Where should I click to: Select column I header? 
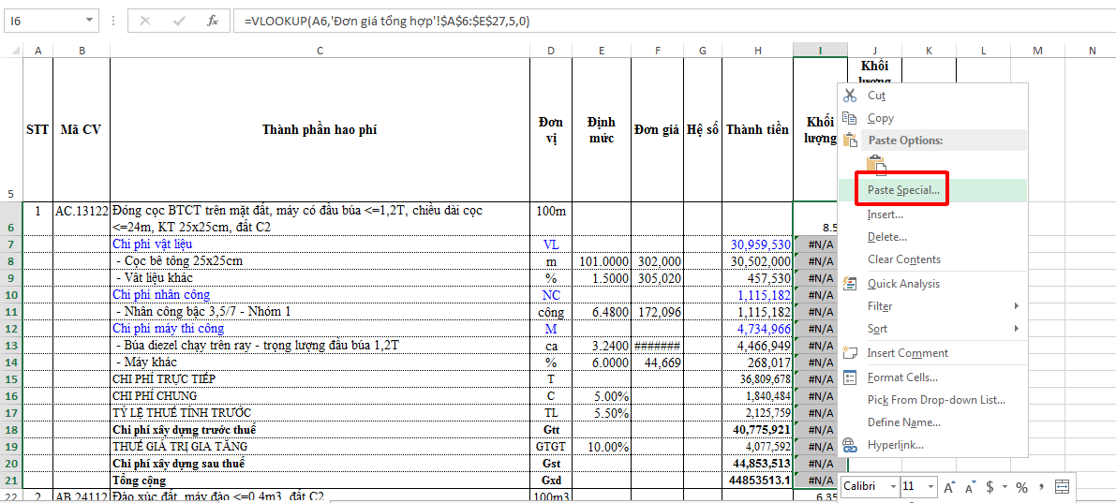pos(820,51)
